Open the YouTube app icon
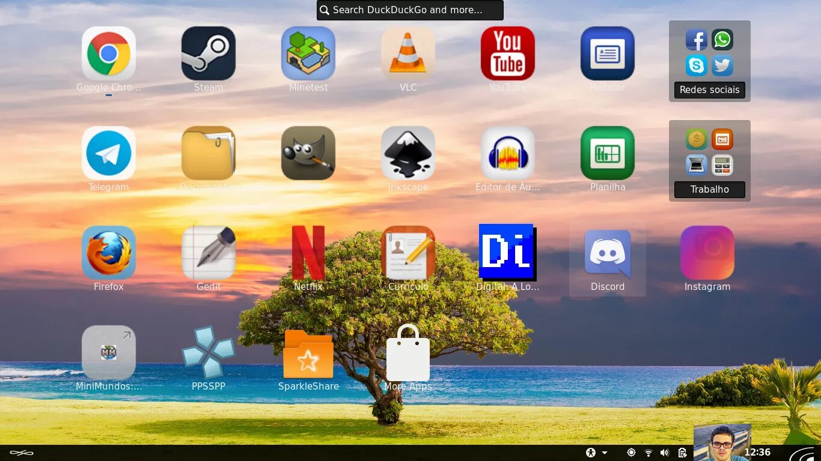The width and height of the screenshot is (821, 461). coord(508,53)
